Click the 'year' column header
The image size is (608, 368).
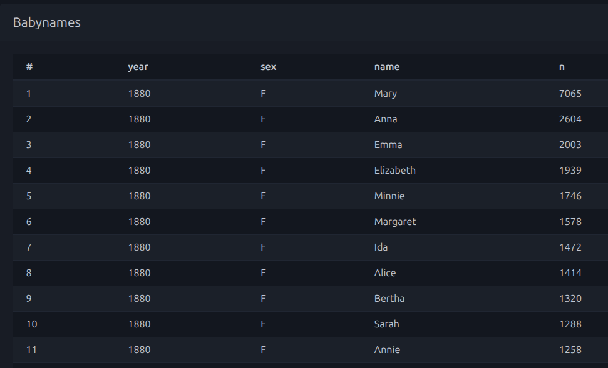coord(138,67)
